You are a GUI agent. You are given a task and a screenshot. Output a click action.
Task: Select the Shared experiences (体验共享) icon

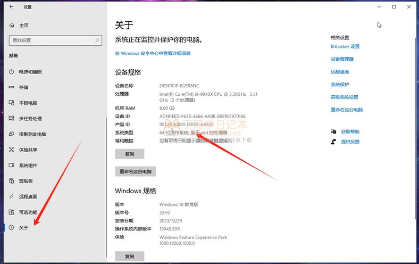[x=11, y=150]
